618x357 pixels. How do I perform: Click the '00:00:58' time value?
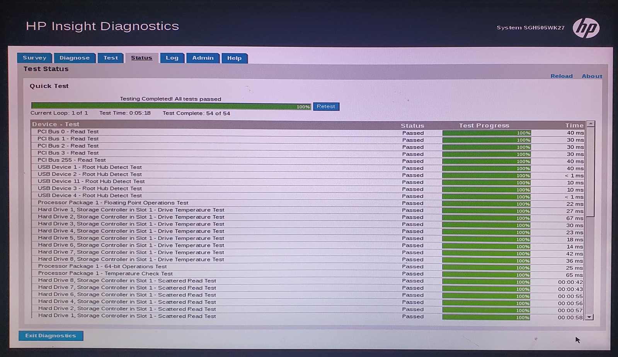pyautogui.click(x=570, y=318)
